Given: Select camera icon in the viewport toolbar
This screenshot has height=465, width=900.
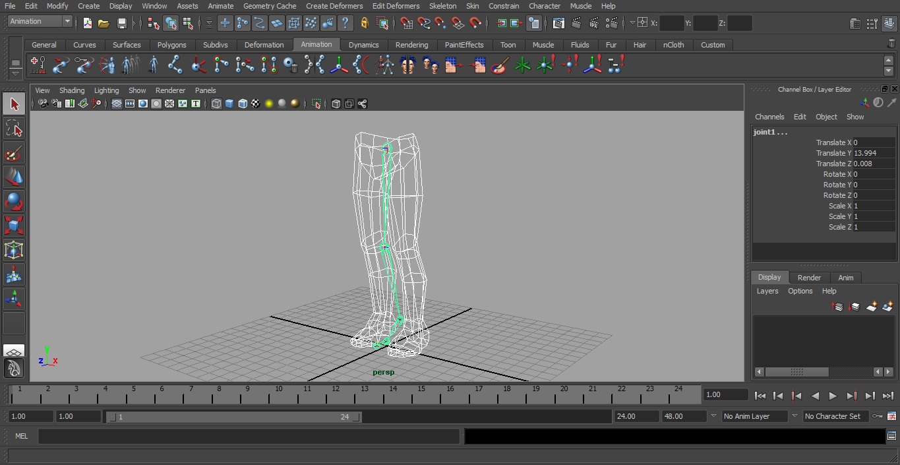Looking at the screenshot, I should (x=44, y=104).
